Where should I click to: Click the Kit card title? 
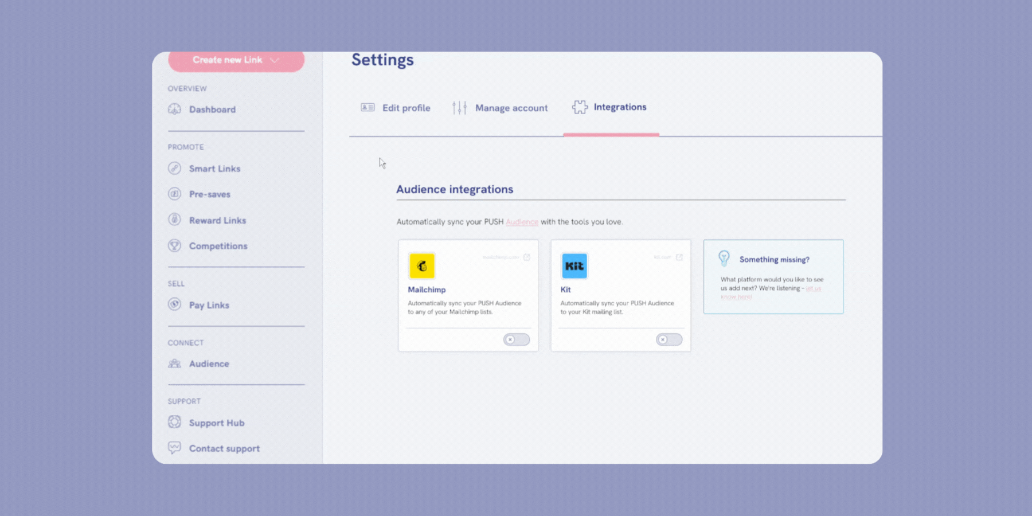565,290
